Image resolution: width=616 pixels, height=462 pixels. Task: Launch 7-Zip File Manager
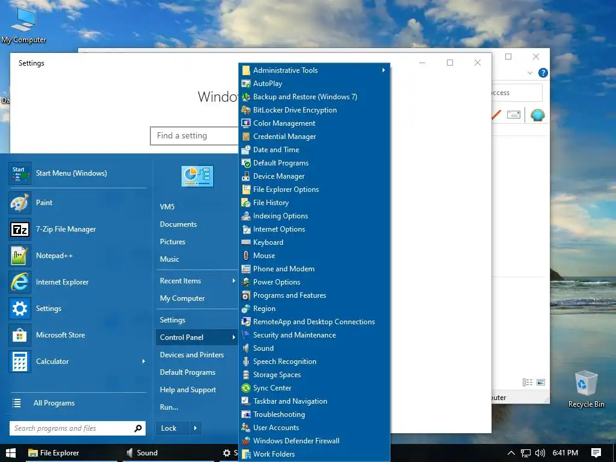click(78, 229)
